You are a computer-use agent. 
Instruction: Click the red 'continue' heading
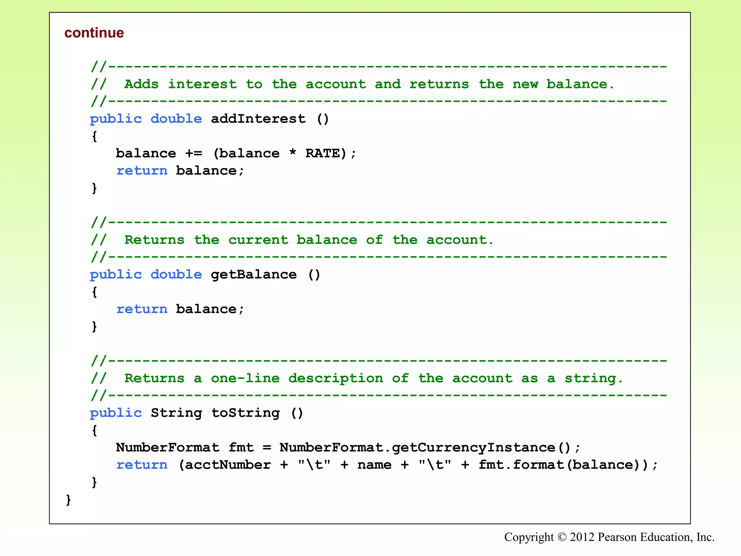point(94,33)
